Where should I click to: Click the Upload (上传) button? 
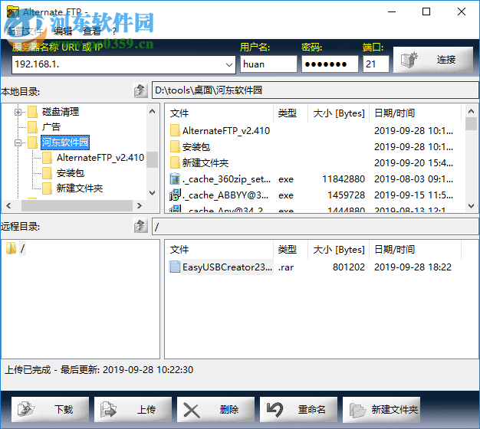pos(133,409)
